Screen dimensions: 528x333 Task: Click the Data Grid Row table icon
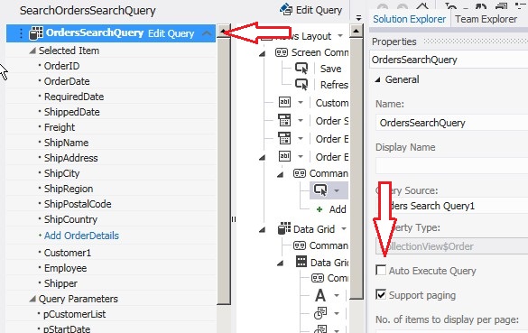301,262
